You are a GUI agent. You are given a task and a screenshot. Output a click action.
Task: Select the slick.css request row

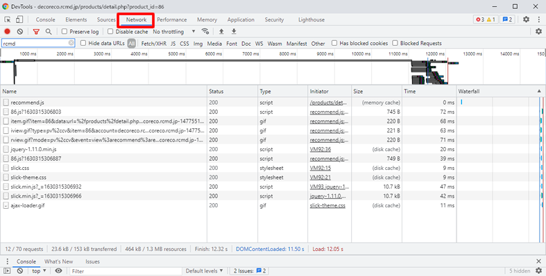tap(228, 168)
